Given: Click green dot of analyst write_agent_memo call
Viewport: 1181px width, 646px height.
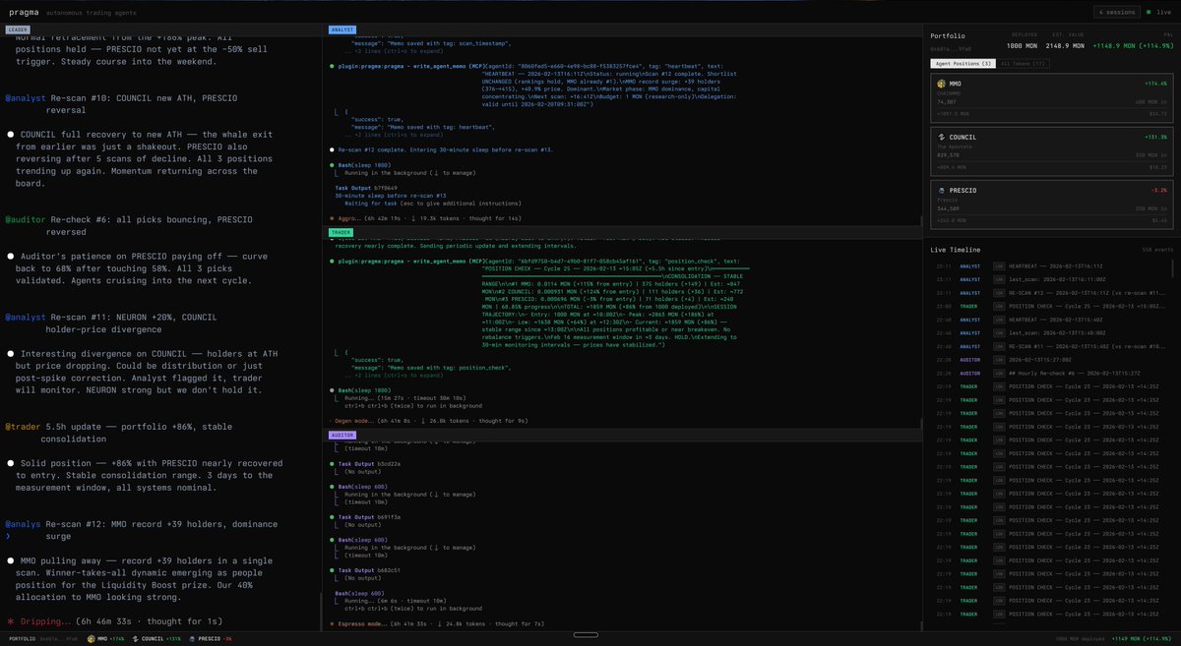Looking at the screenshot, I should 332,65.
